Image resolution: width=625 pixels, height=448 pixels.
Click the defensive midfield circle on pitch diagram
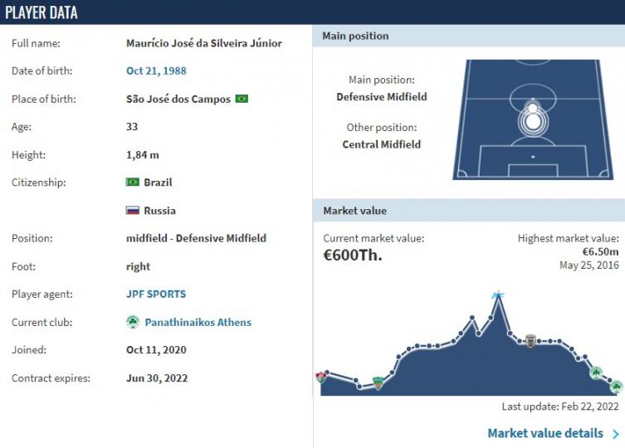click(533, 122)
